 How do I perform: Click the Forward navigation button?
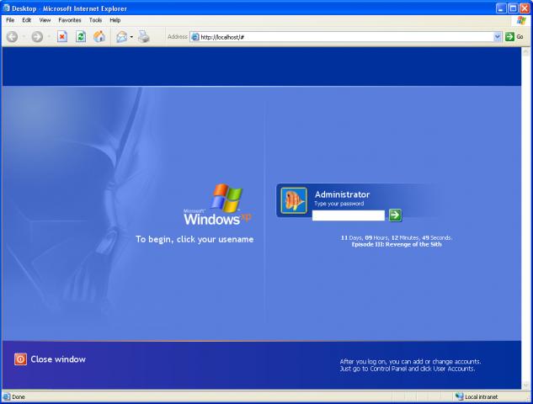37,37
